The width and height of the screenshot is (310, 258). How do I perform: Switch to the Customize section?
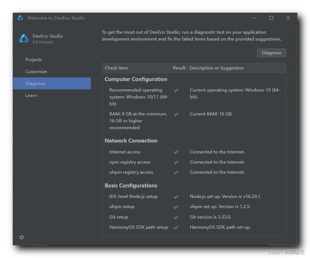pos(36,72)
